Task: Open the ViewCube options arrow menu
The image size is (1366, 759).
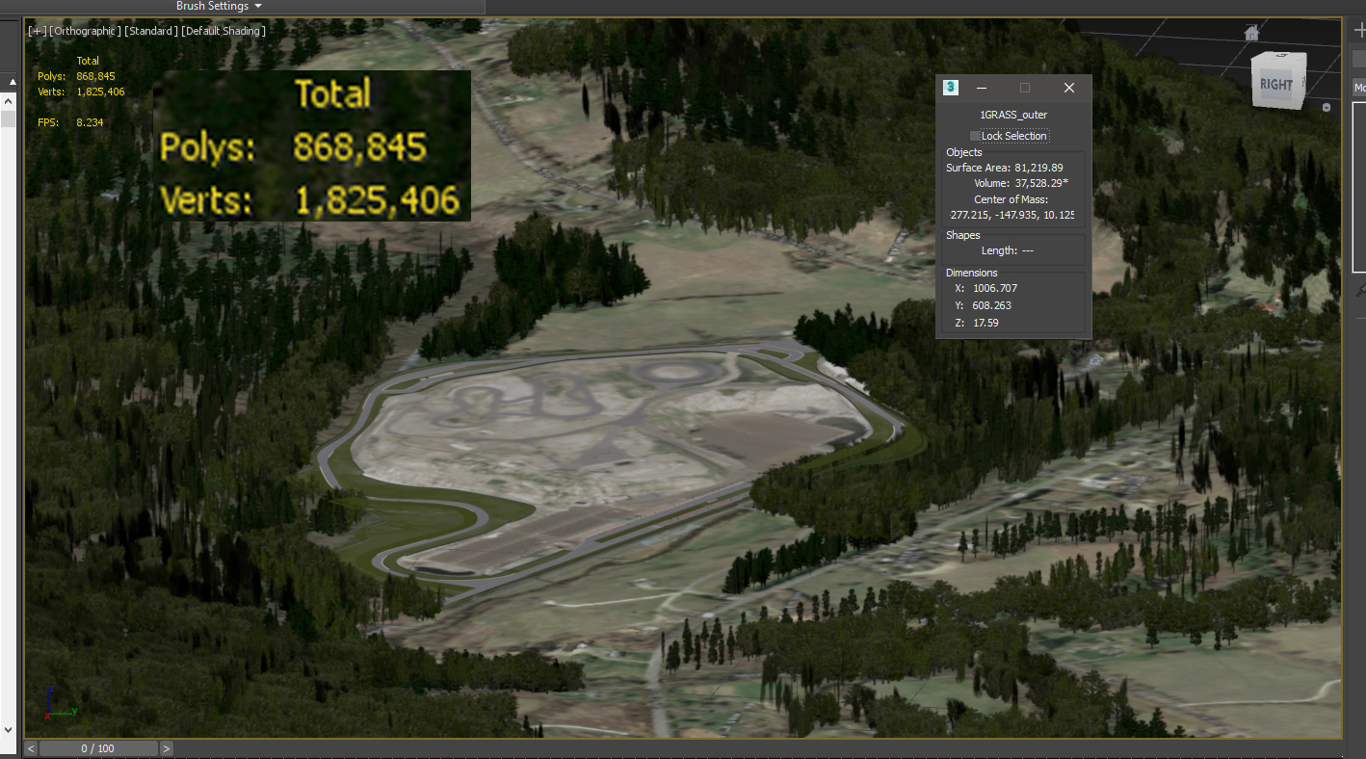Action: 1327,107
